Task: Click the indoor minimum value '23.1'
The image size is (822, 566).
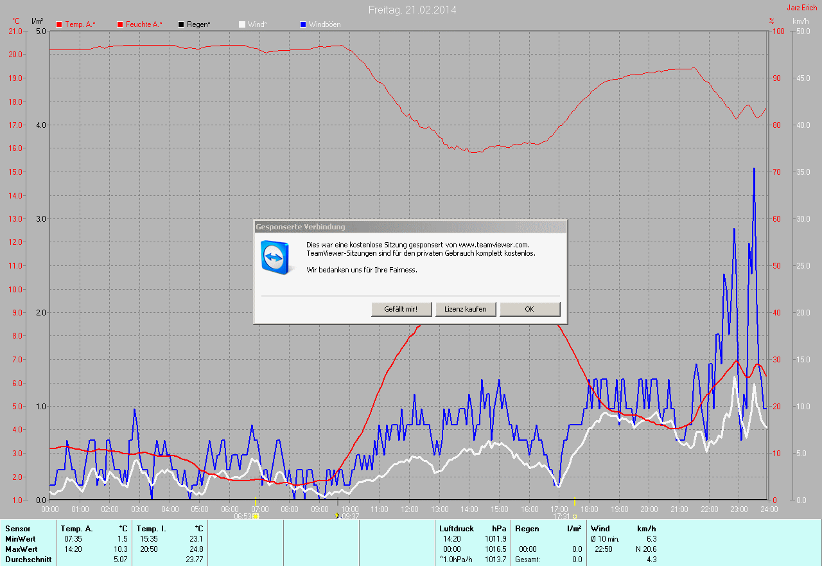Action: [x=197, y=539]
